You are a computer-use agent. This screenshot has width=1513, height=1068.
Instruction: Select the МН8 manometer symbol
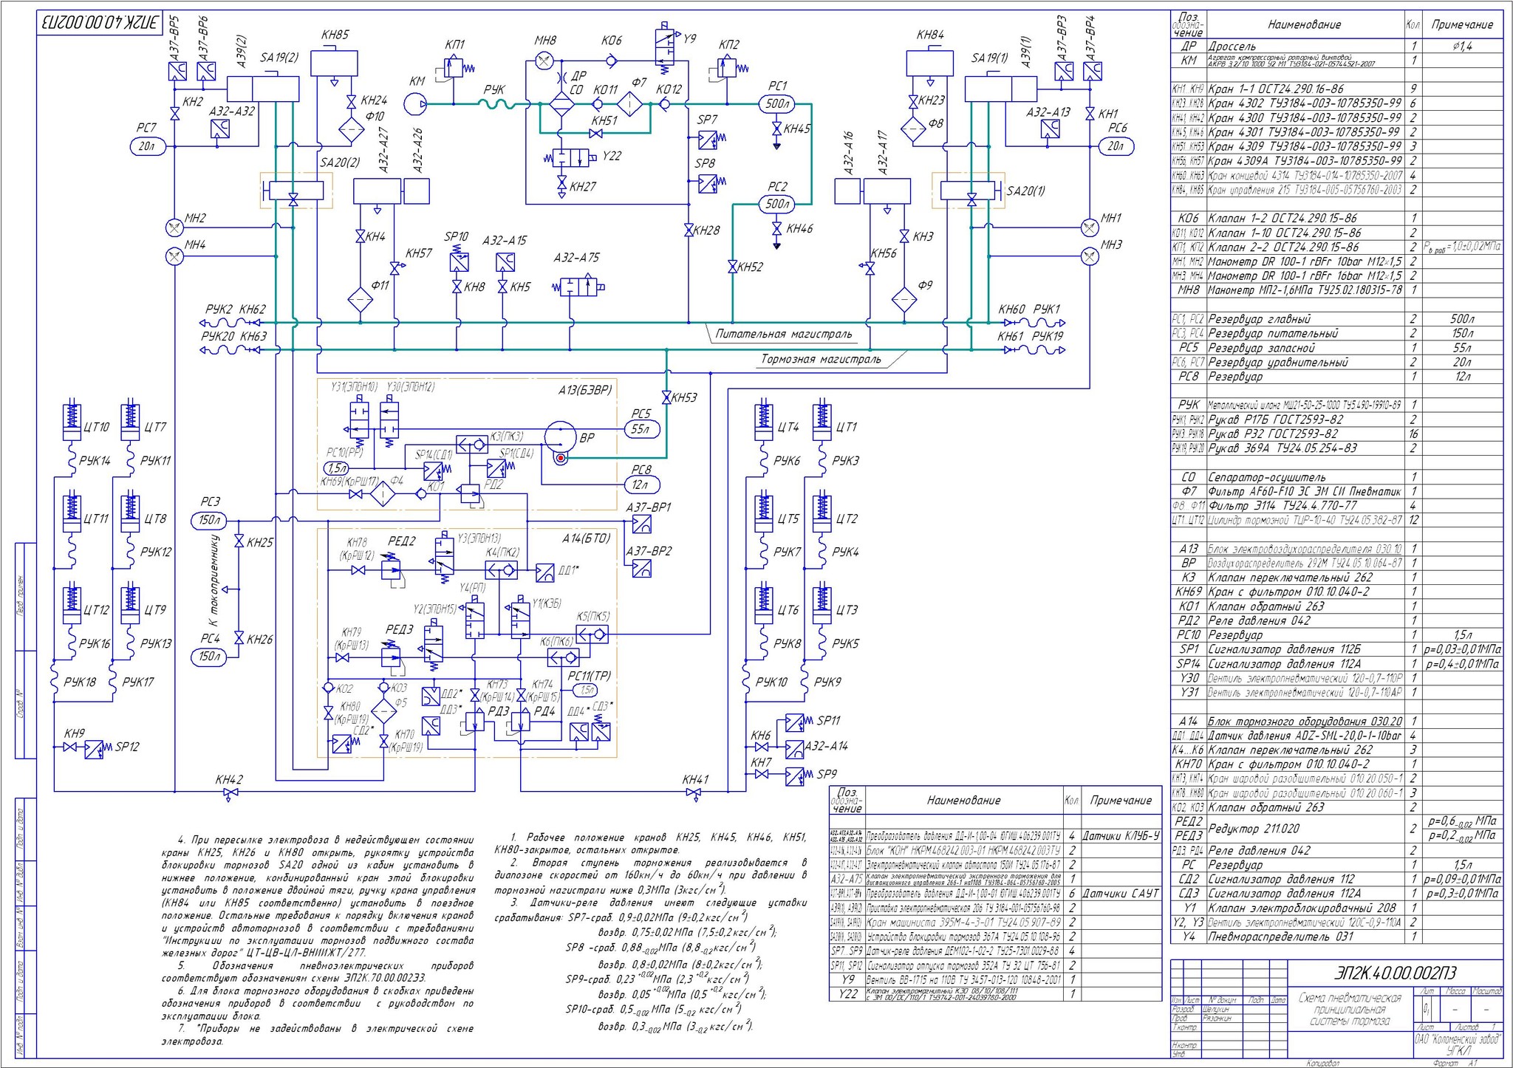[545, 61]
